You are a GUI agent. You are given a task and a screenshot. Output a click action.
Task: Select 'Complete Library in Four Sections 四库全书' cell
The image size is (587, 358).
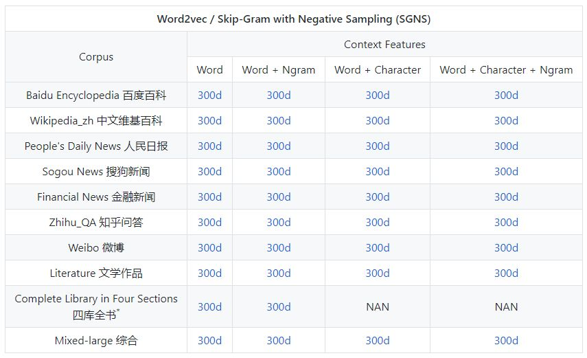pos(96,307)
